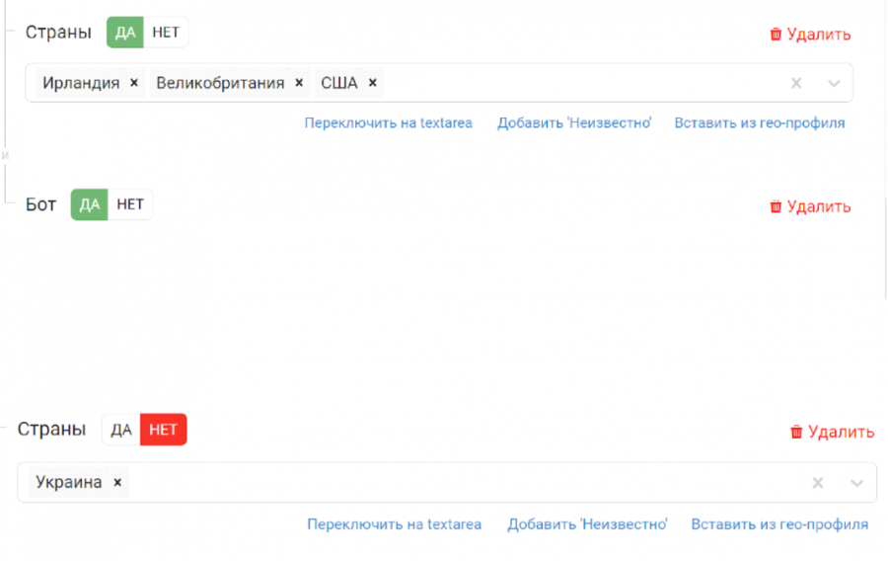Set Бот filter to НЕТ
The width and height of the screenshot is (888, 561).
coord(130,204)
